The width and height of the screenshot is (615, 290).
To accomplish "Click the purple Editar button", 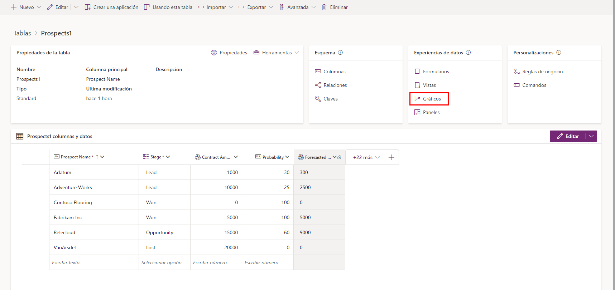I will [568, 136].
